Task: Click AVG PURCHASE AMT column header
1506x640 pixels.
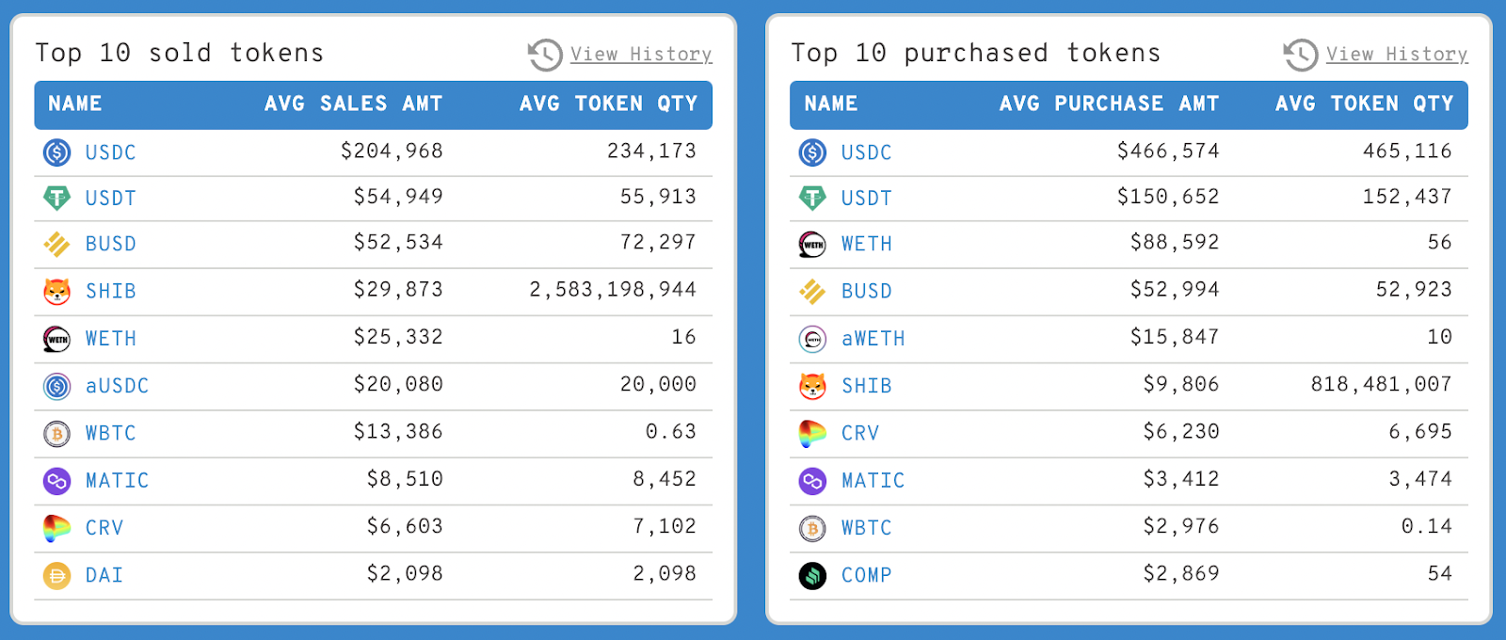Action: [1110, 104]
